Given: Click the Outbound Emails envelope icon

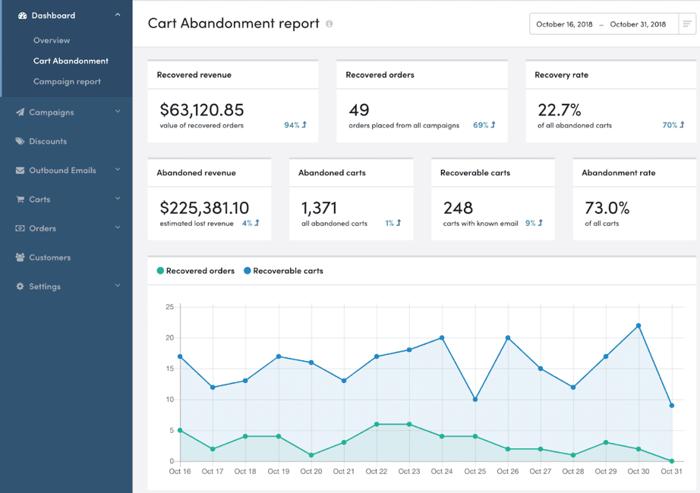Looking at the screenshot, I should 20,171.
